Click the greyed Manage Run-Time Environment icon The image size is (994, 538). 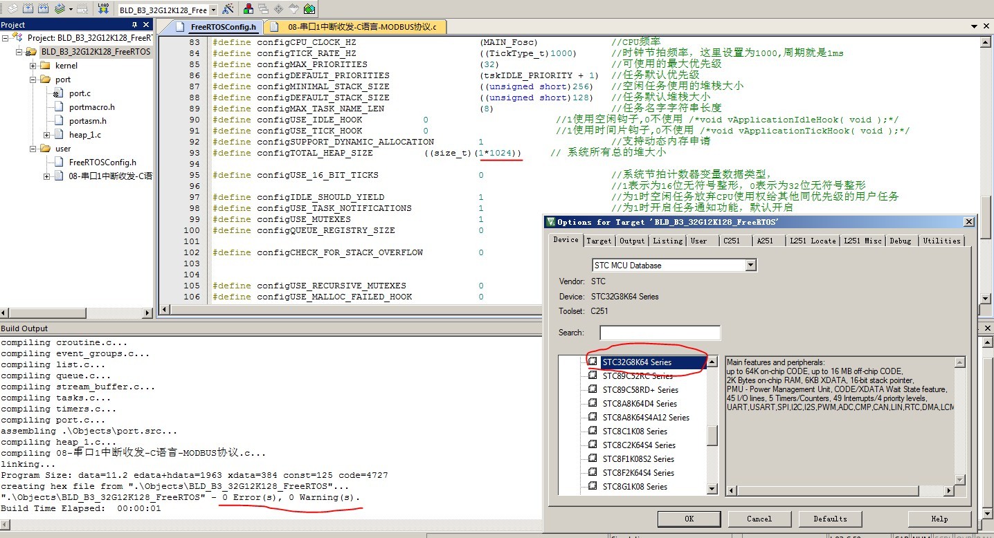point(278,9)
